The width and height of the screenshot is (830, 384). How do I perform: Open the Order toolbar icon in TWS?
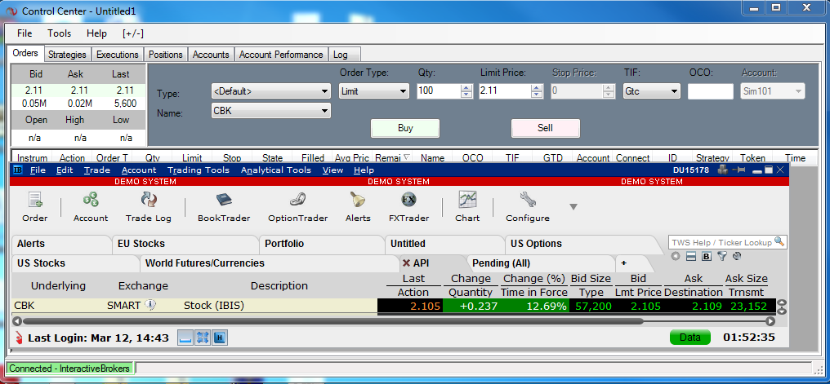35,207
